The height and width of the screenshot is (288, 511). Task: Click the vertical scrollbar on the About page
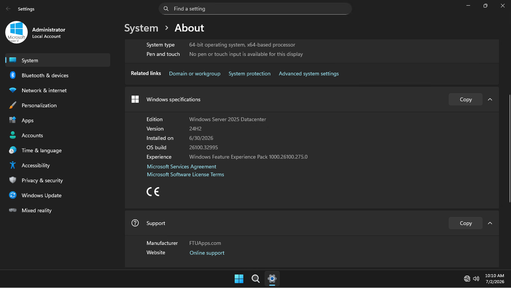coord(509,148)
